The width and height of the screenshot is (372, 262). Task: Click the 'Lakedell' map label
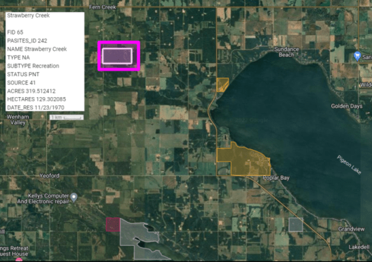(x=359, y=247)
